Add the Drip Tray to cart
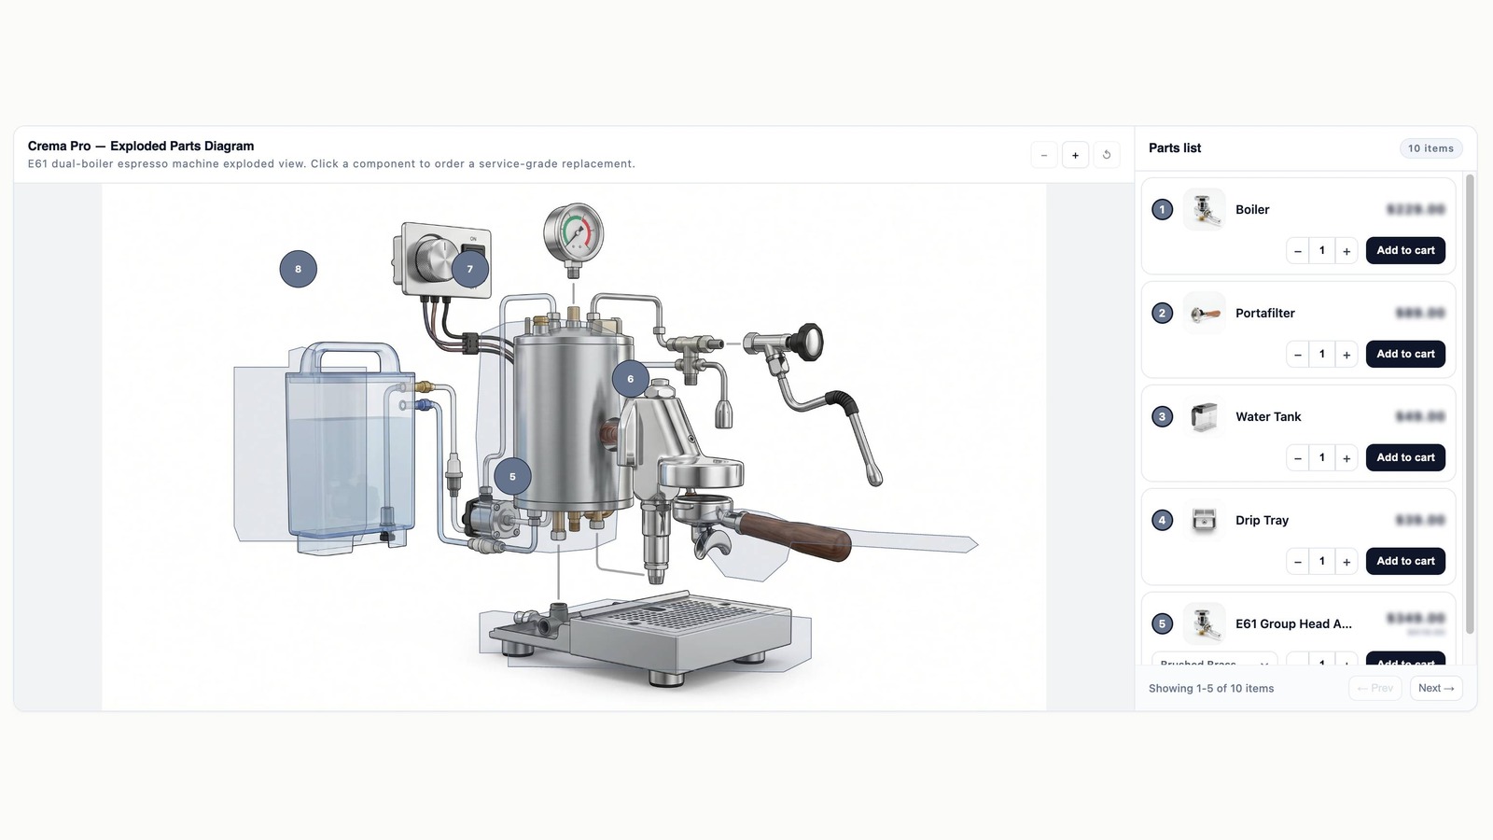Screen dimensions: 1493x840 tap(1405, 562)
